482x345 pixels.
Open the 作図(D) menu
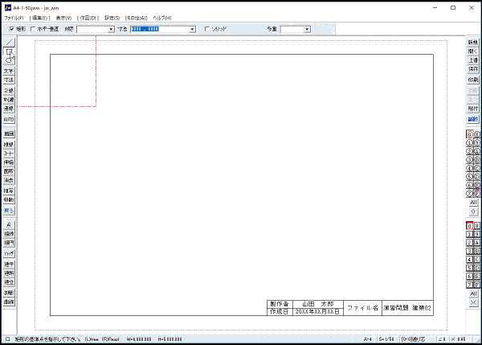pos(88,18)
